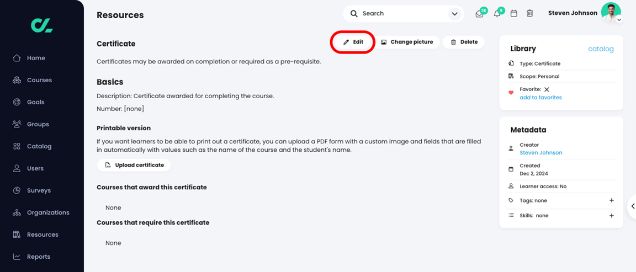Screen dimensions: 636x272
Task: Click the Edit button
Action: [x=353, y=42]
